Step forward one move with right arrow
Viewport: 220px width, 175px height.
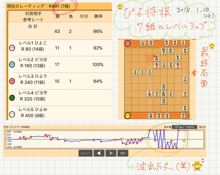click(111, 153)
